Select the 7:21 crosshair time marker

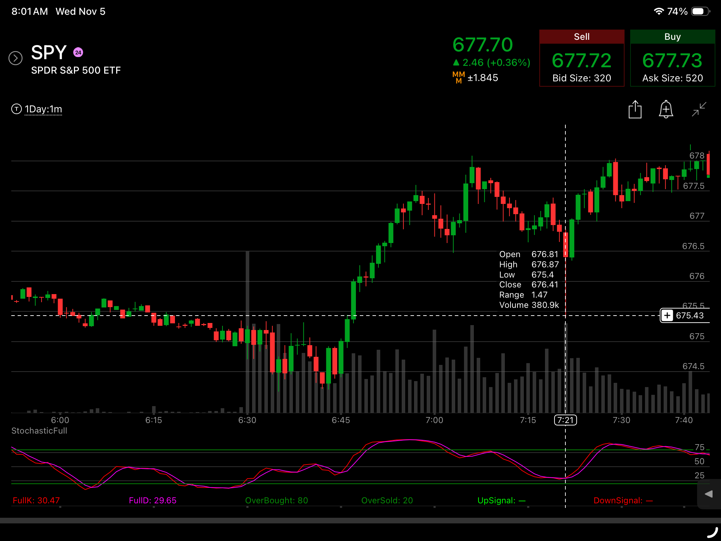click(565, 420)
